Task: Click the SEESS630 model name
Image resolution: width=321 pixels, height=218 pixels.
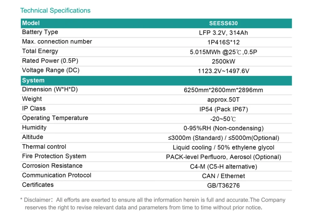Action: coord(223,23)
